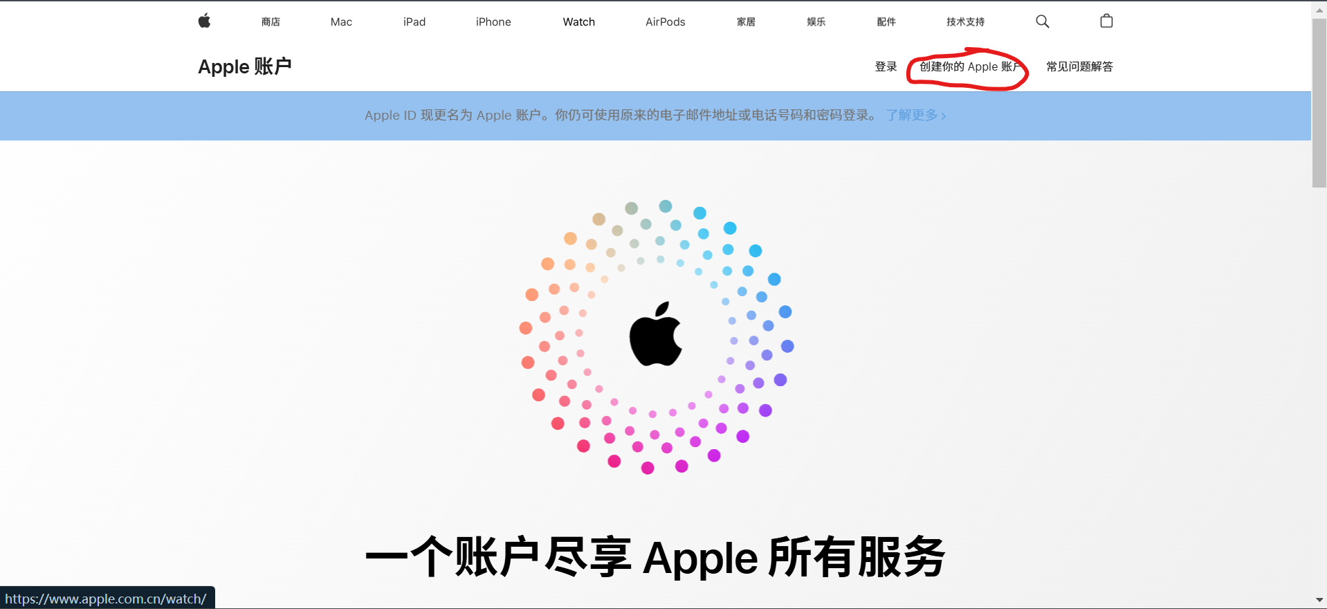Go to AirPods in navigation

tap(666, 21)
